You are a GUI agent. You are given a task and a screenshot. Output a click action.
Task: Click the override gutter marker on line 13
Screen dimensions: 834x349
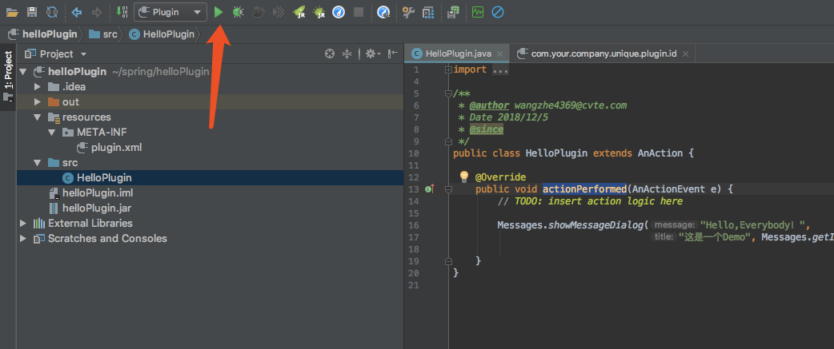pyautogui.click(x=430, y=189)
